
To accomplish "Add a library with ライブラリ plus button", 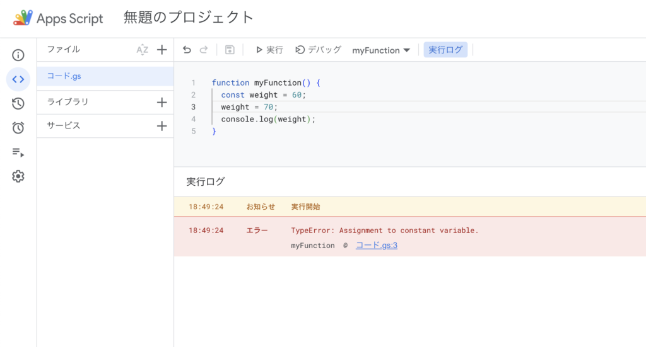I will (x=161, y=102).
